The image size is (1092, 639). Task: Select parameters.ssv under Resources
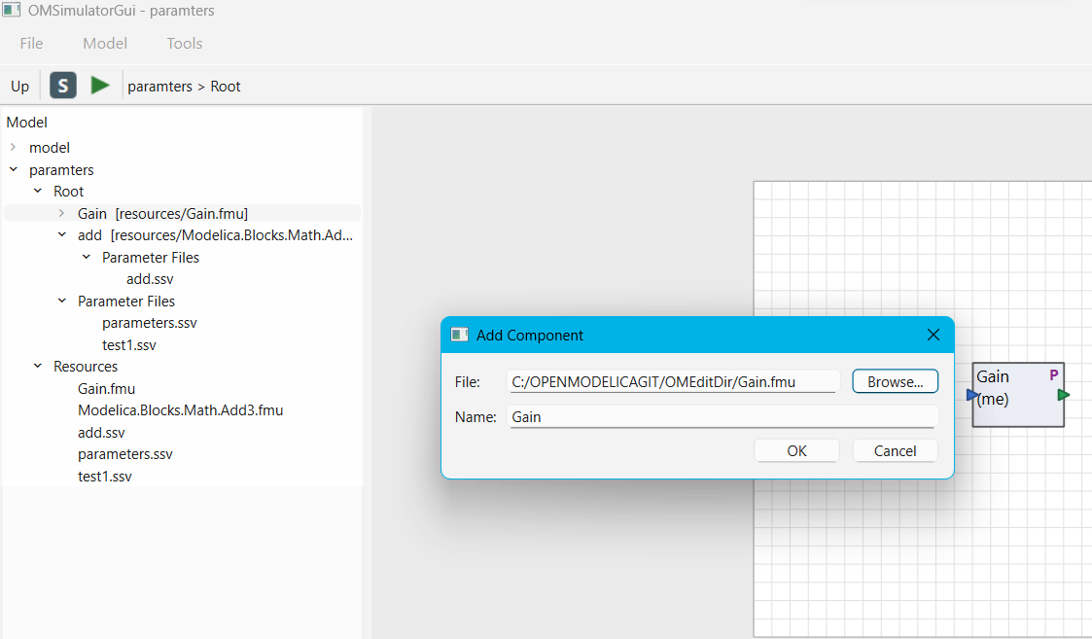point(125,454)
